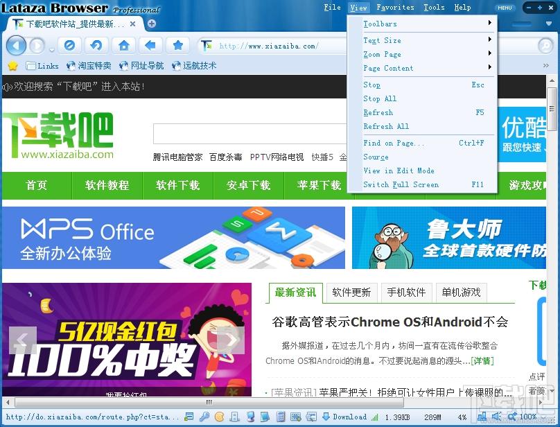This screenshot has width=560, height=427.
Task: Open the 软件下载 navigation item
Action: [178, 185]
